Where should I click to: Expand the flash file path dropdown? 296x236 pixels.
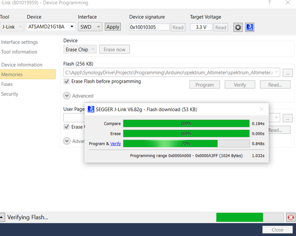pos(276,72)
